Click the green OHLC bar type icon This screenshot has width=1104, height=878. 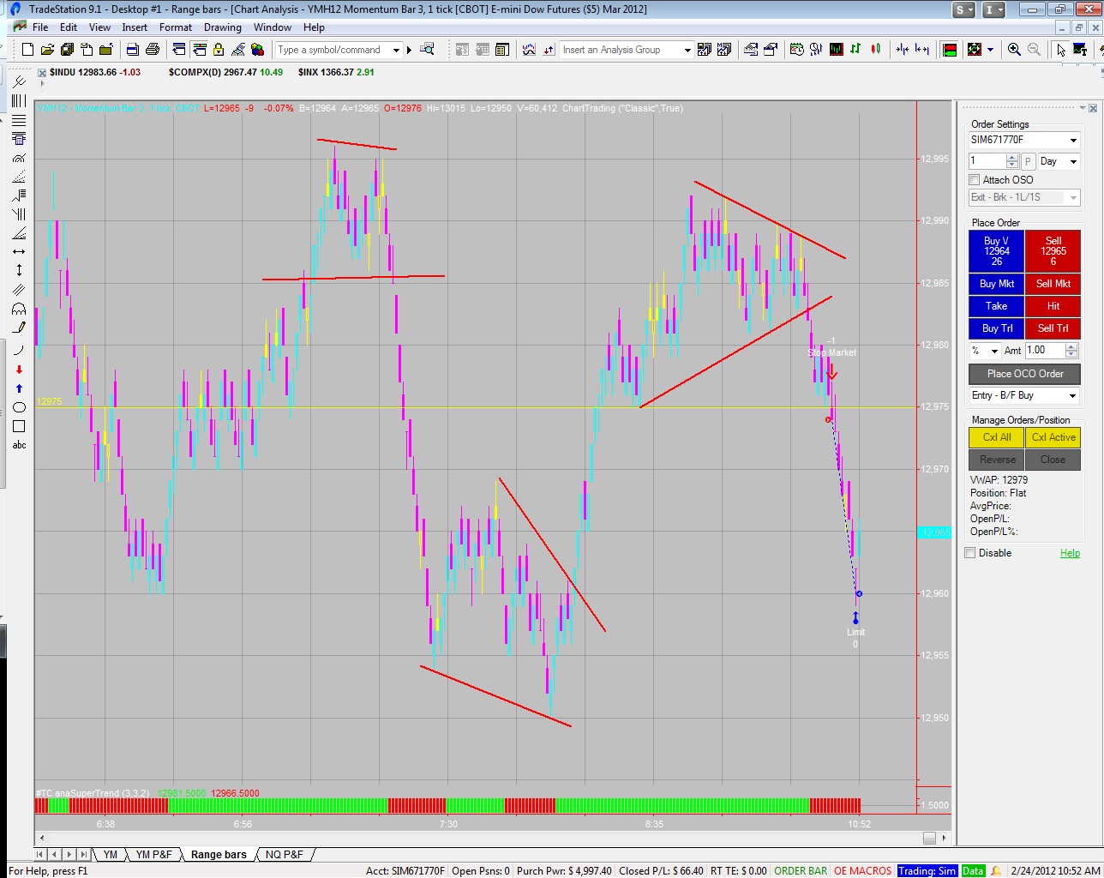click(855, 50)
